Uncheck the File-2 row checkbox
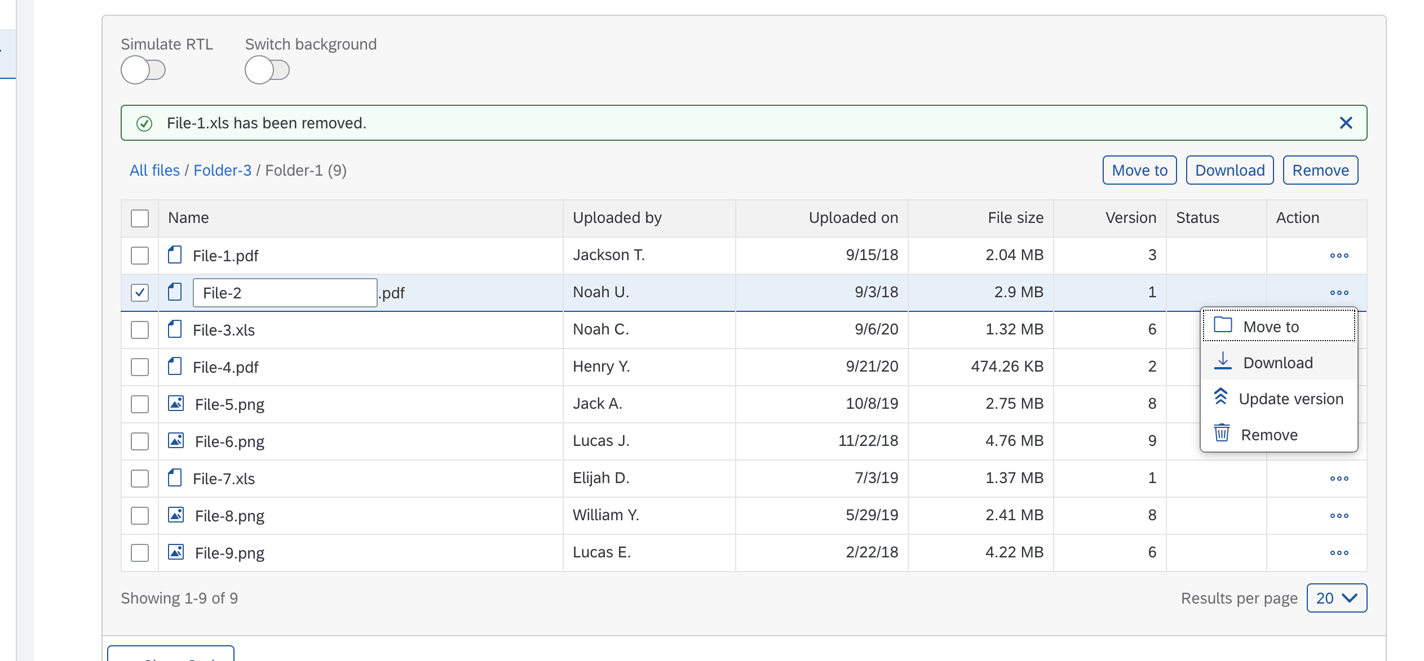The width and height of the screenshot is (1424, 661). [x=140, y=293]
